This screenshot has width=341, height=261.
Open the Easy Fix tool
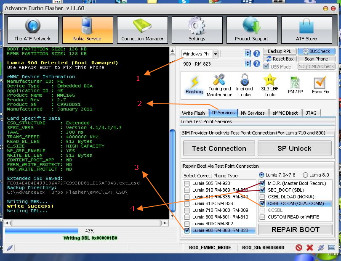(x=320, y=85)
